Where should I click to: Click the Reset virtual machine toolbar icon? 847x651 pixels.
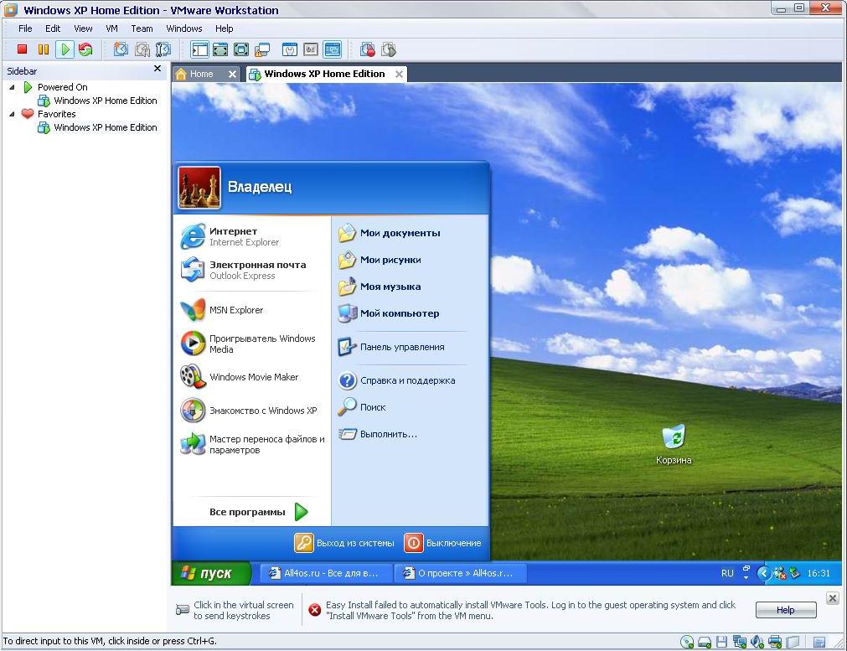coord(85,49)
